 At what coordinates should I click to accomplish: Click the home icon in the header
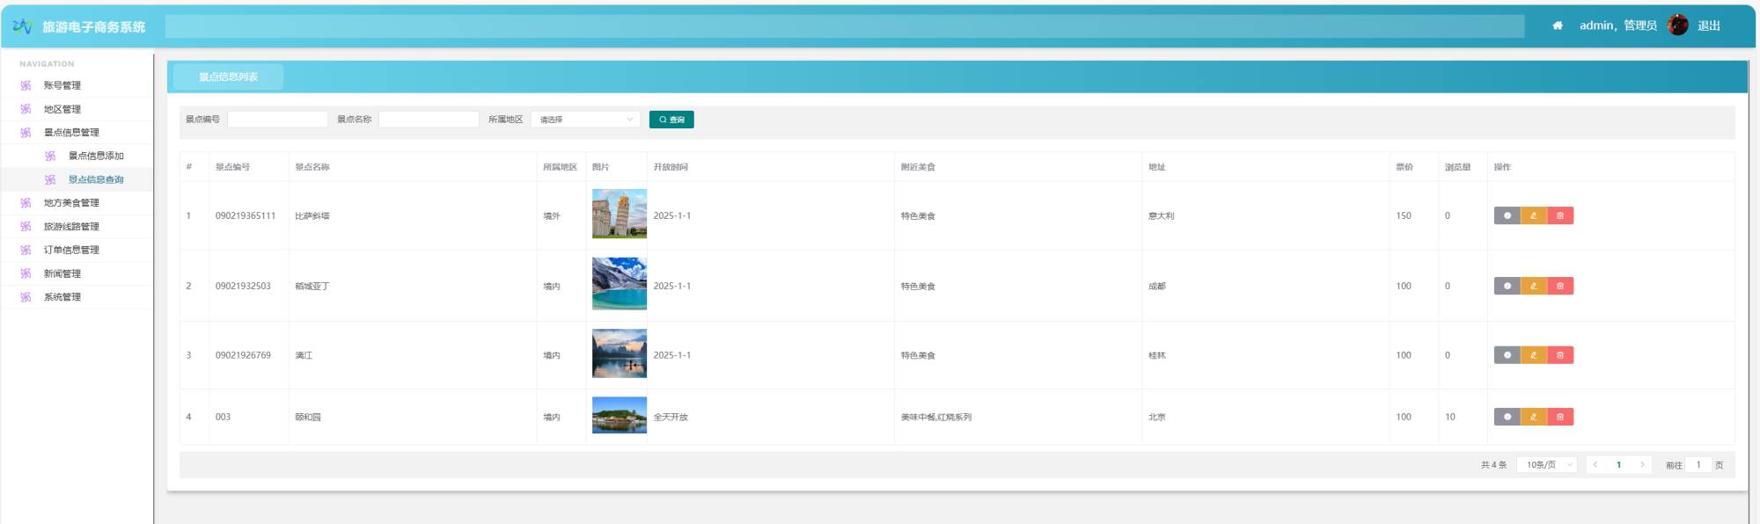point(1558,25)
